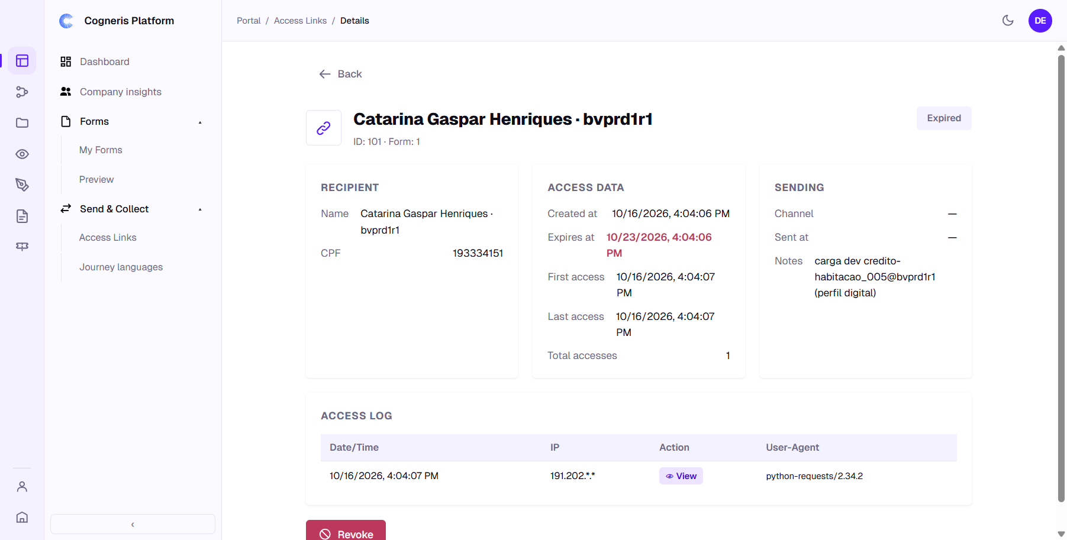The height and width of the screenshot is (540, 1067).
Task: Open the document icon in the rail
Action: (x=22, y=216)
